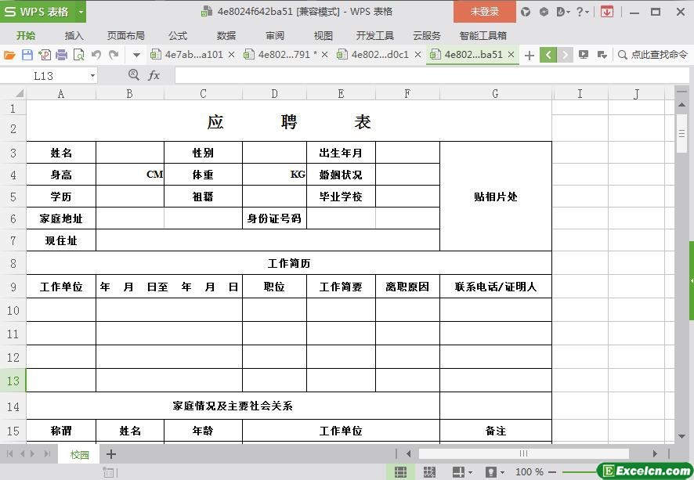This screenshot has height=480, width=694.
Task: Switch to normal view in status bar
Action: point(400,472)
